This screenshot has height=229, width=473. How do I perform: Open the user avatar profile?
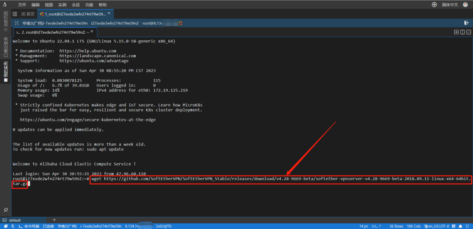pos(465,4)
